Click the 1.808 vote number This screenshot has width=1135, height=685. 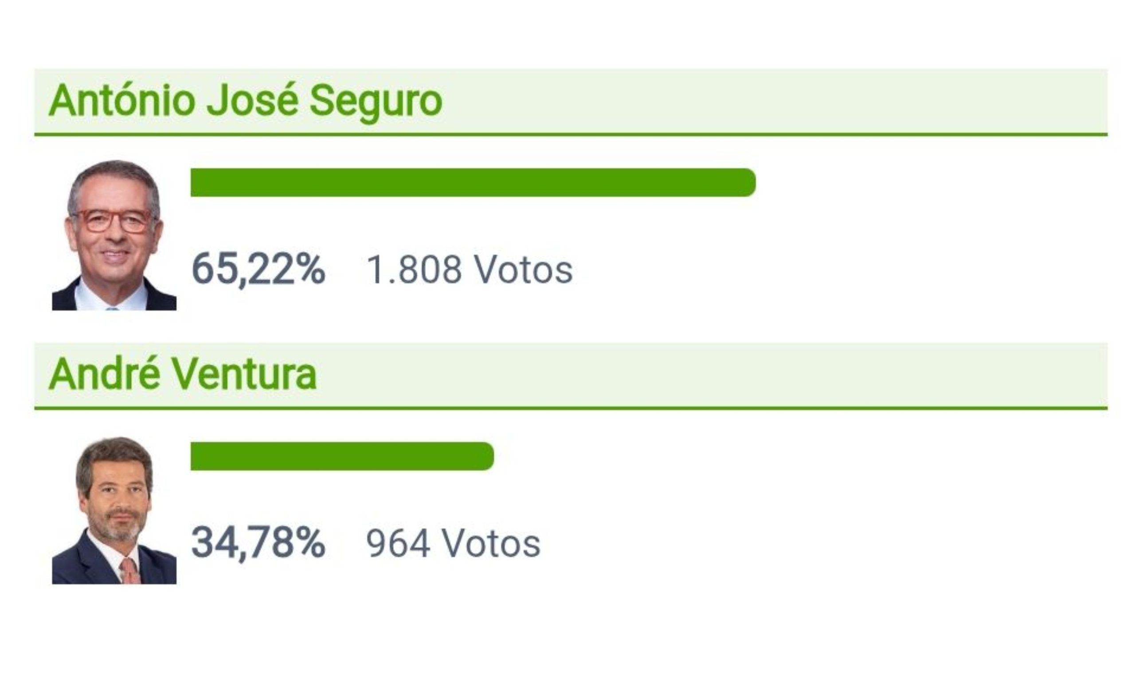point(414,270)
